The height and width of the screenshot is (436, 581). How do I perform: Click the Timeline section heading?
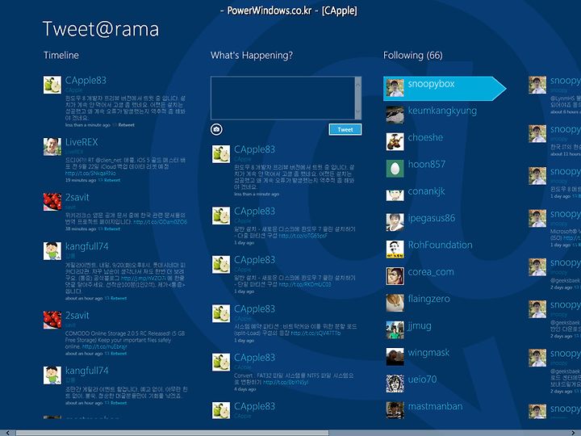point(61,55)
